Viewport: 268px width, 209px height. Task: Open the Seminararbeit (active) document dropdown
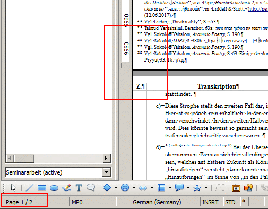point(107,172)
